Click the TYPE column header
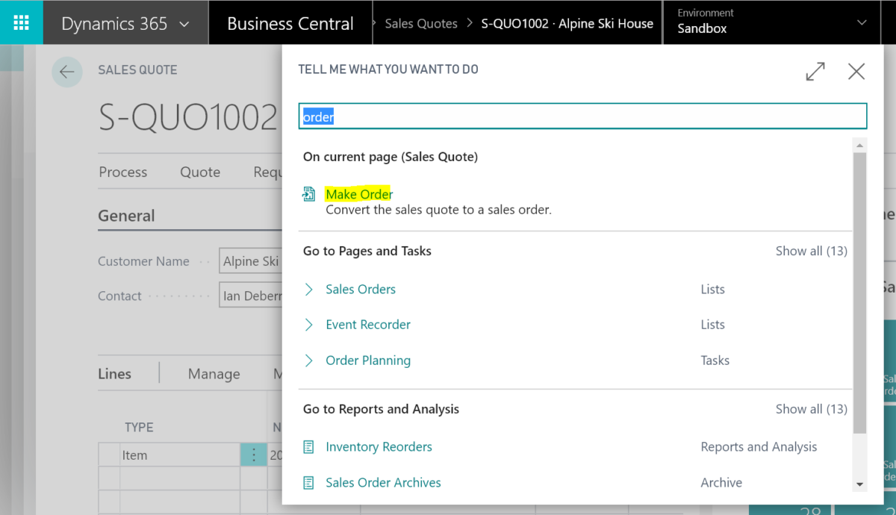 coord(139,428)
